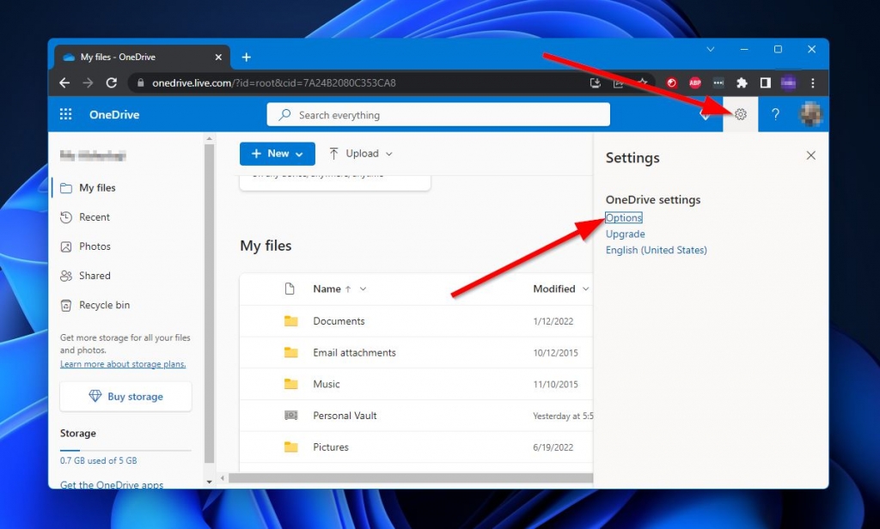
Task: Click the Buy storage button
Action: 125,397
